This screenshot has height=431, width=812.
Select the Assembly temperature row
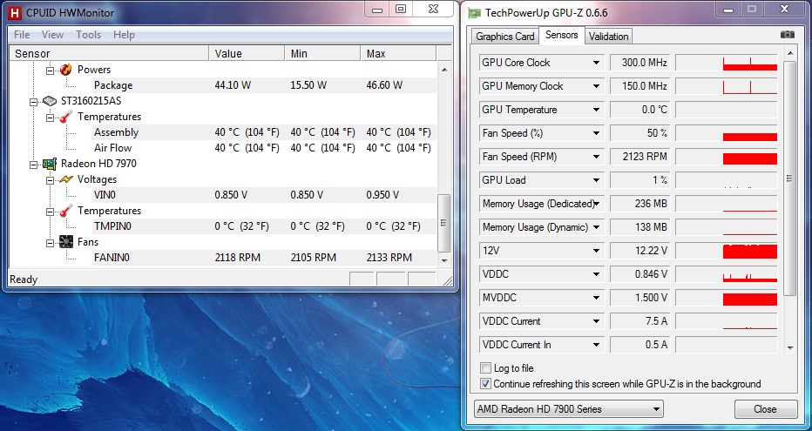click(264, 132)
